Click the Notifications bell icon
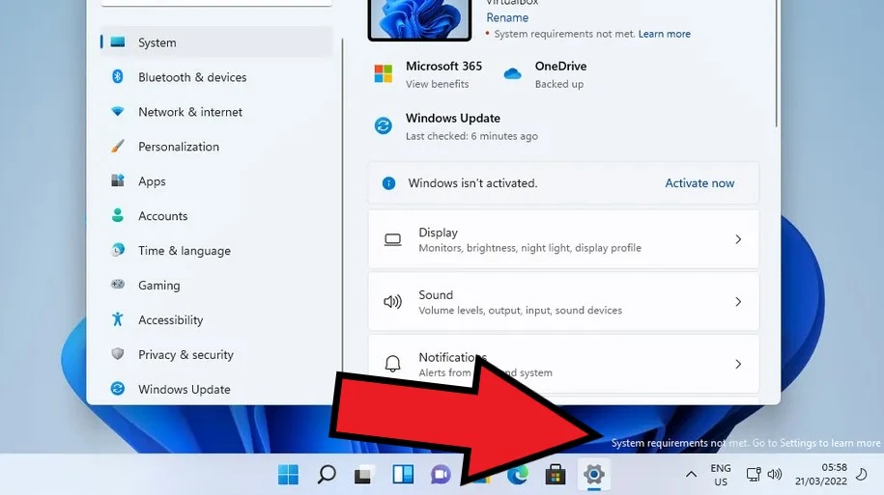The height and width of the screenshot is (495, 884). click(x=393, y=364)
